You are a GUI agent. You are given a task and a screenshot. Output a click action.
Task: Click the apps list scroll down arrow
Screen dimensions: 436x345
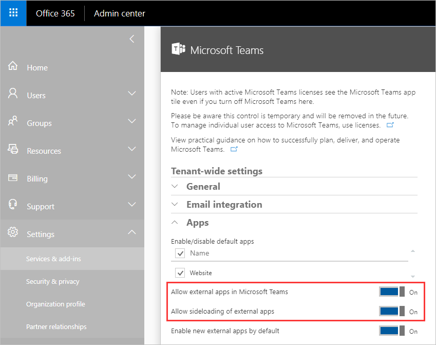pos(413,277)
